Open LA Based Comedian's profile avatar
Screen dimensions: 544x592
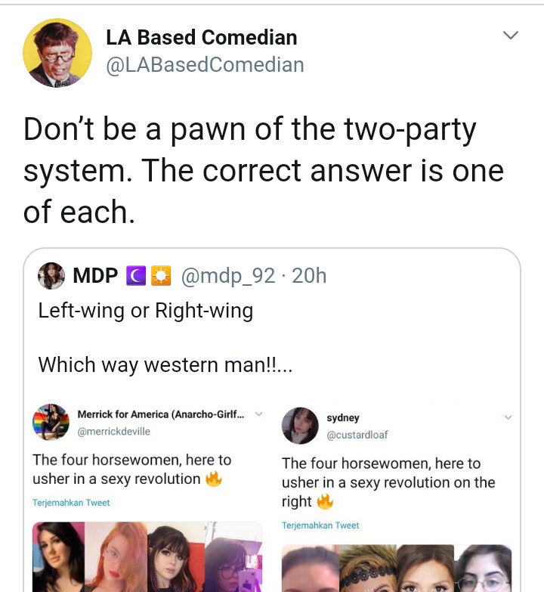pos(57,53)
